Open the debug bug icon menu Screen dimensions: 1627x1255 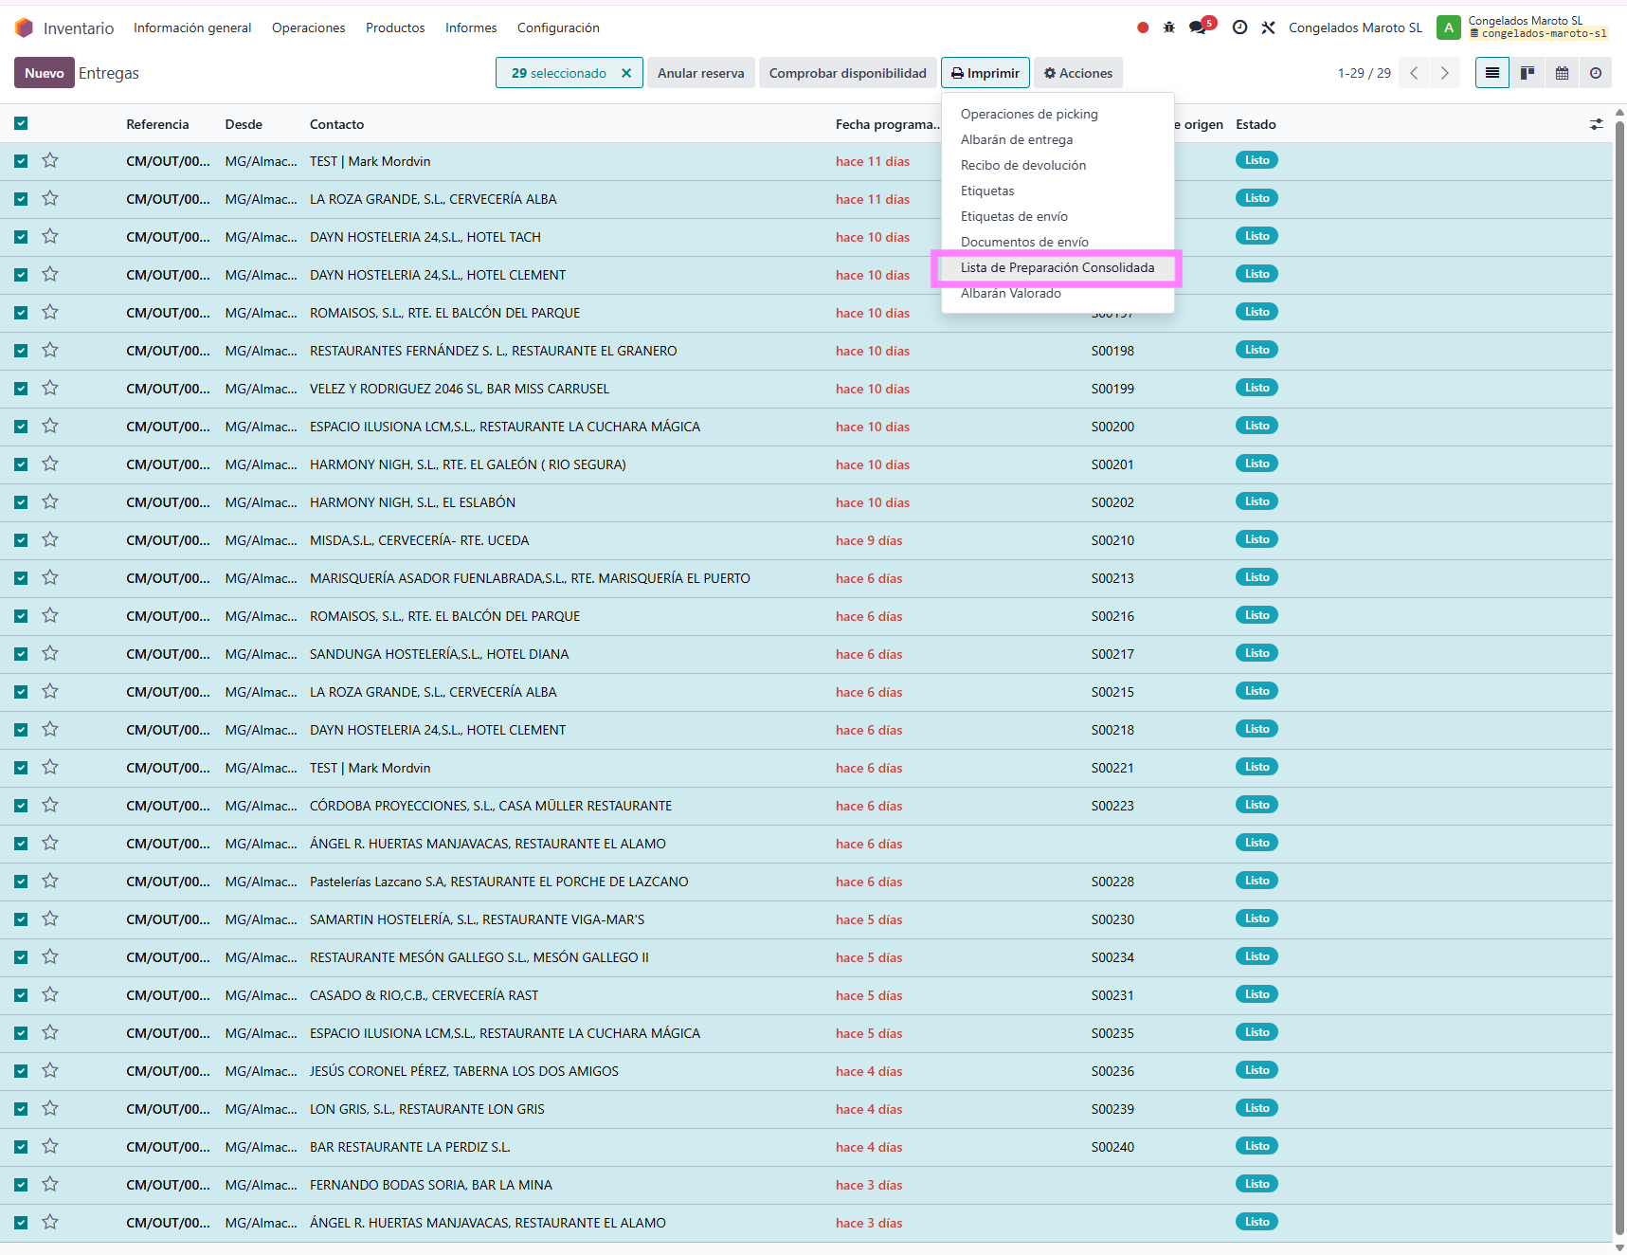click(x=1169, y=27)
